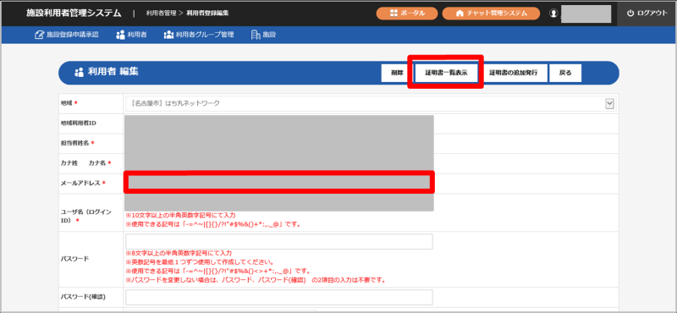Click the edit icon beside 施設登録申請承認
The width and height of the screenshot is (677, 313).
coord(39,35)
